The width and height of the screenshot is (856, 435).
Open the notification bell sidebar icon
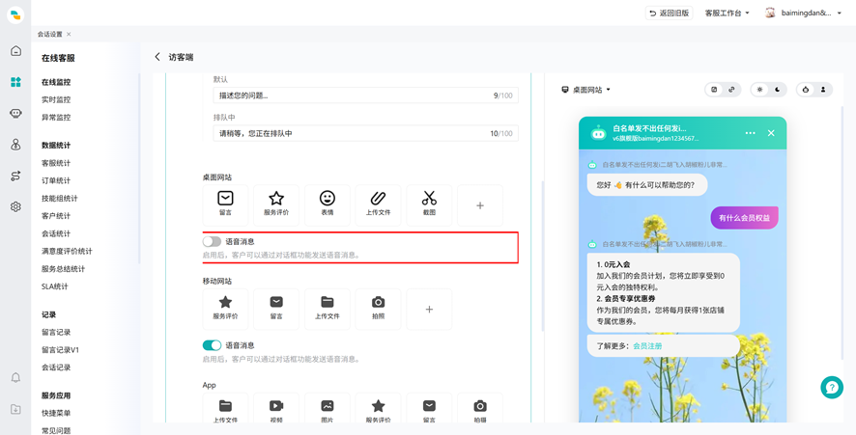(x=15, y=377)
